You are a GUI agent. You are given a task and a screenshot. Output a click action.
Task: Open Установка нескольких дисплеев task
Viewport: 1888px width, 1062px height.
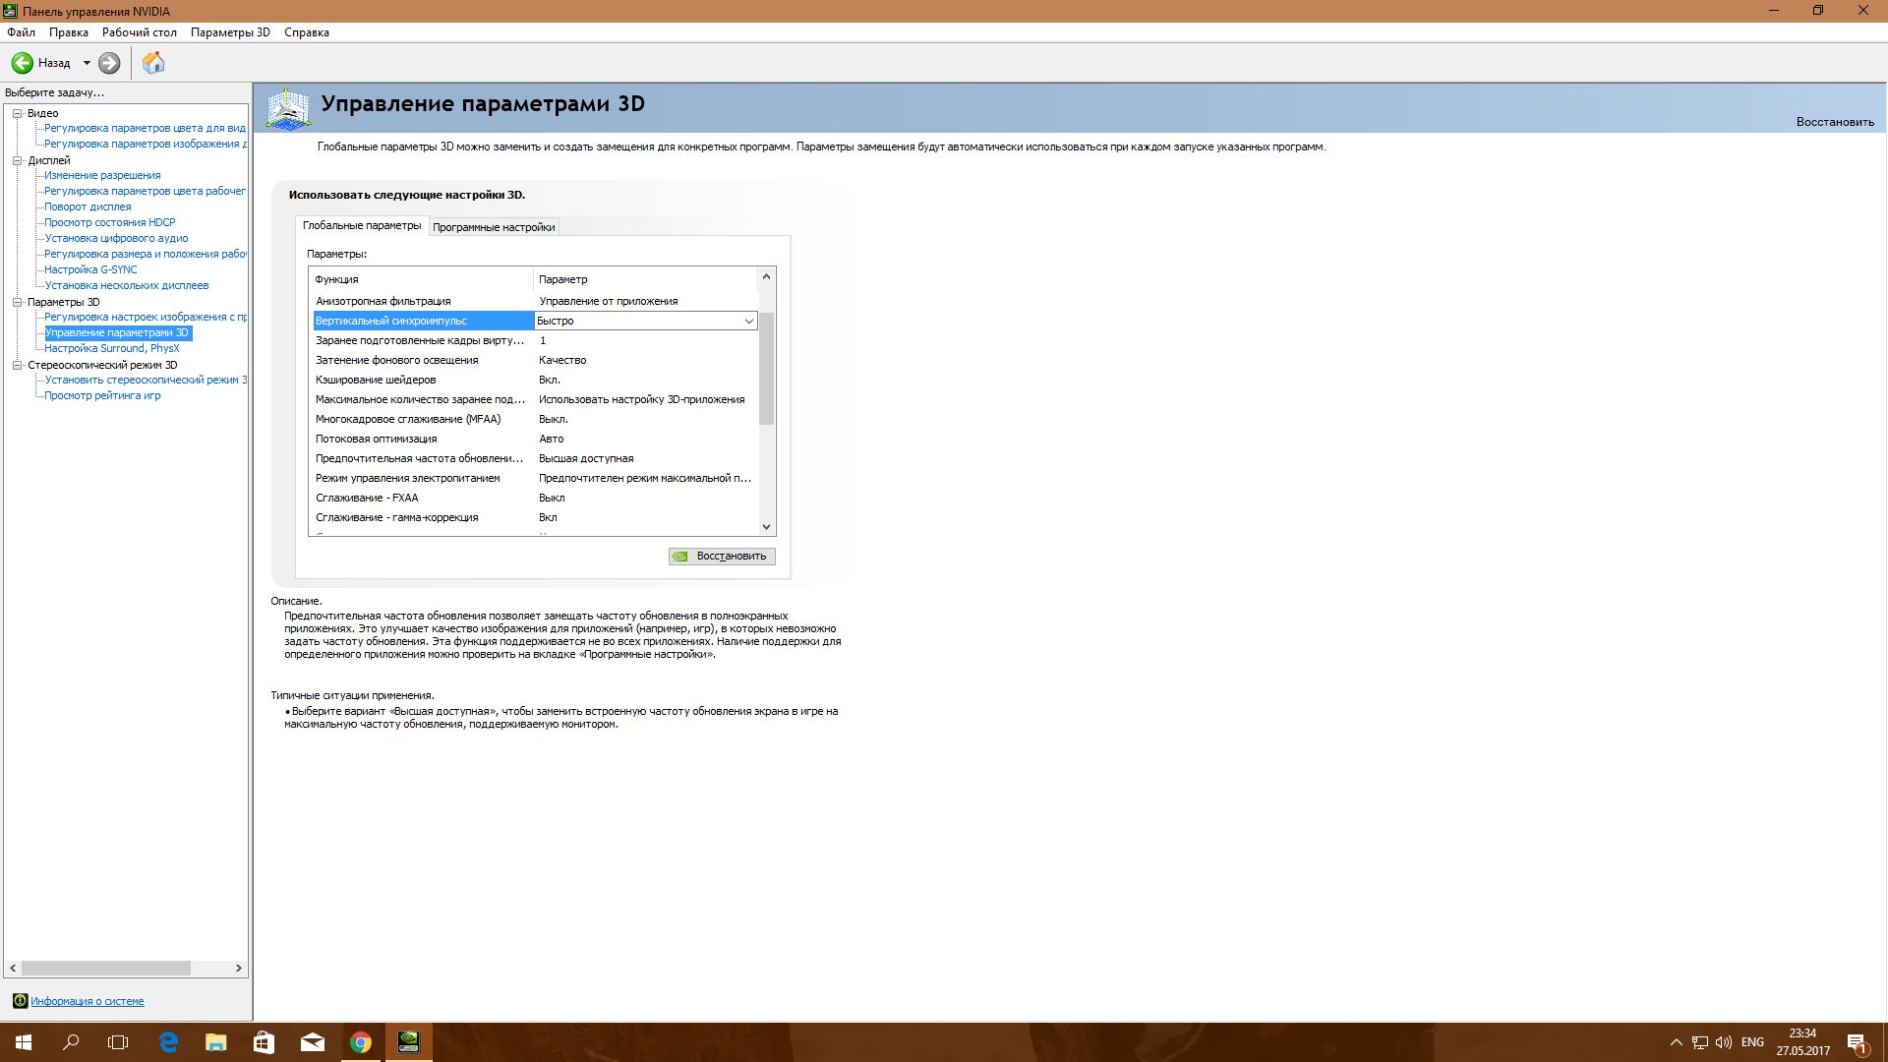pyautogui.click(x=127, y=285)
